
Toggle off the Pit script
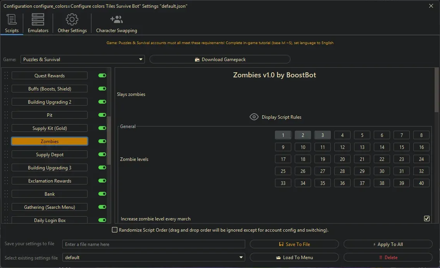102,115
